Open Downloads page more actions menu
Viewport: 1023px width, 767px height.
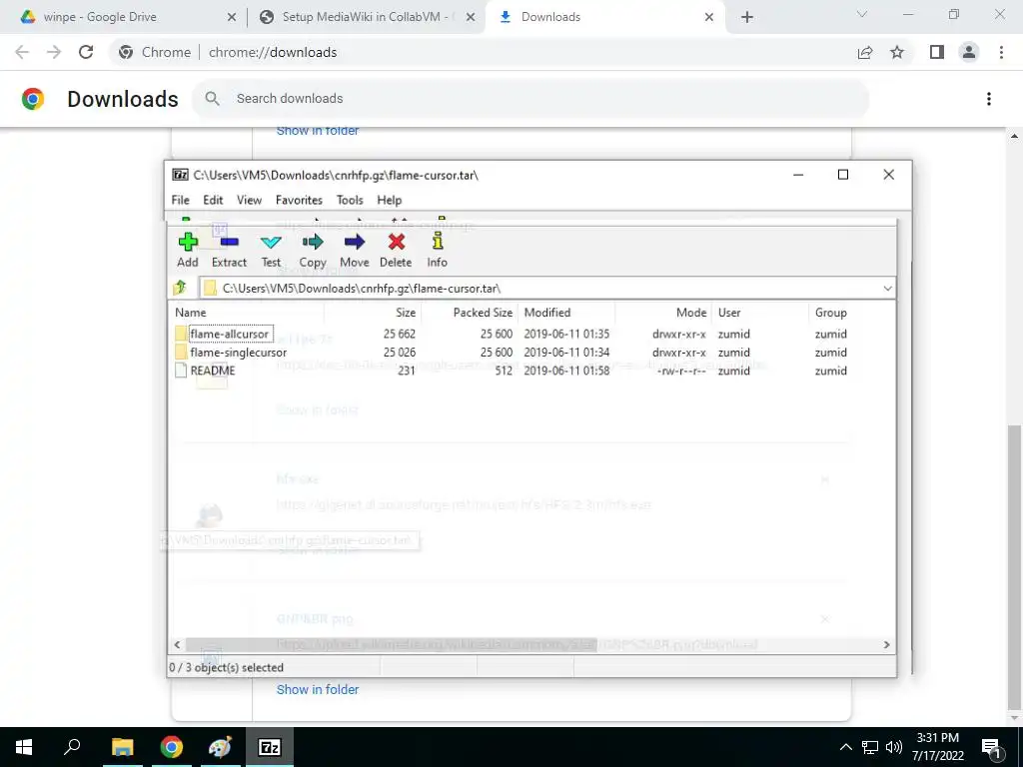pyautogui.click(x=989, y=99)
